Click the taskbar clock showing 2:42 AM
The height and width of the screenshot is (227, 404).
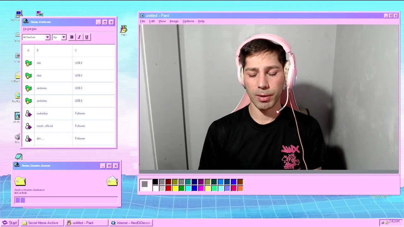coord(395,222)
